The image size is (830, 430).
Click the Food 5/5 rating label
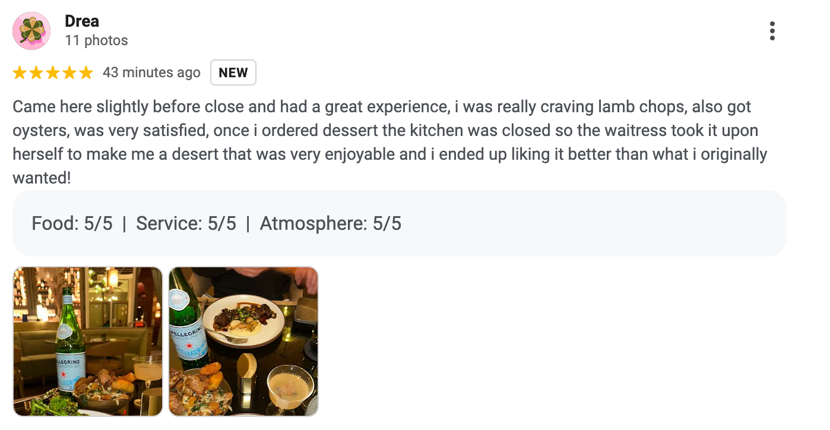[x=72, y=224]
